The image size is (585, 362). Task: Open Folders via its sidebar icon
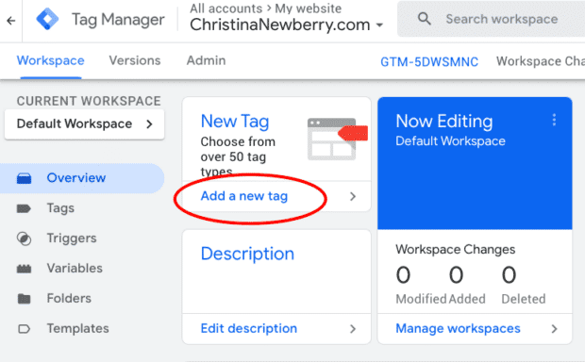click(x=24, y=299)
